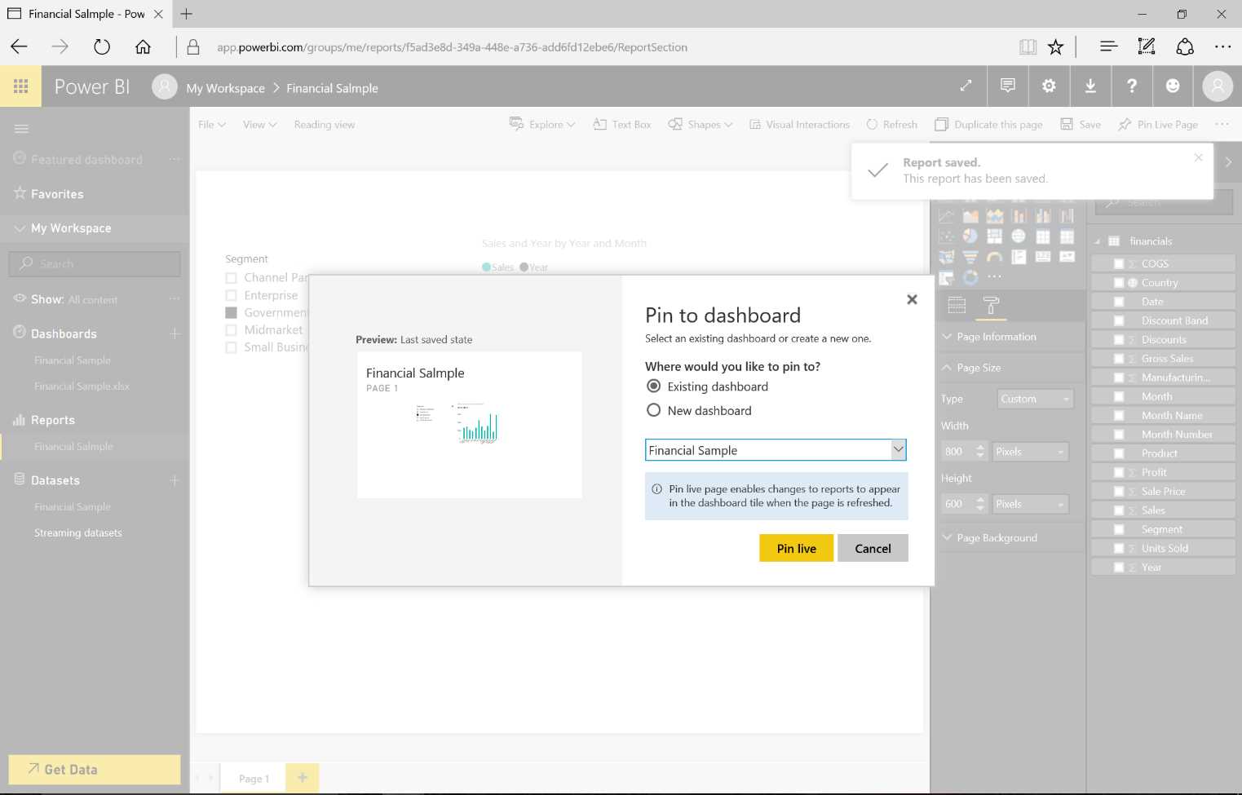The image size is (1242, 795).
Task: Click the Refresh toolbar button
Action: point(891,124)
